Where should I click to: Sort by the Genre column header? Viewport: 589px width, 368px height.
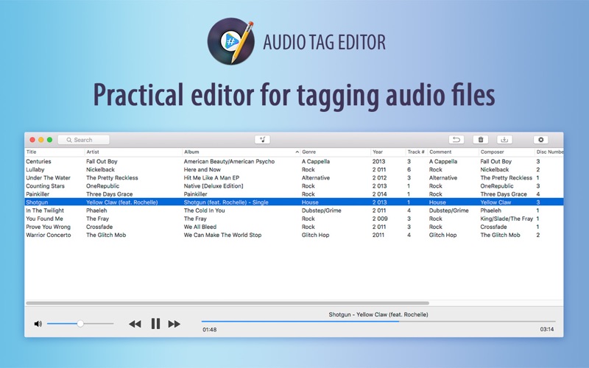pos(308,152)
